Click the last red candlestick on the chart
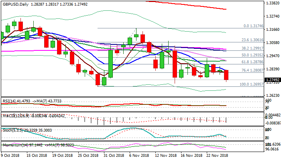281x160 pixels. click(226, 75)
